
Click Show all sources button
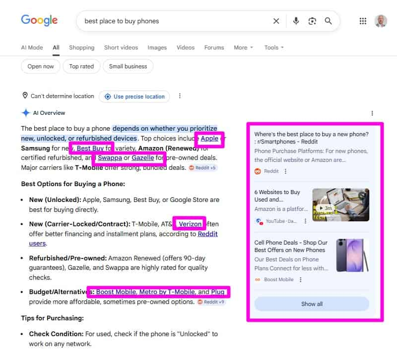pos(312,304)
